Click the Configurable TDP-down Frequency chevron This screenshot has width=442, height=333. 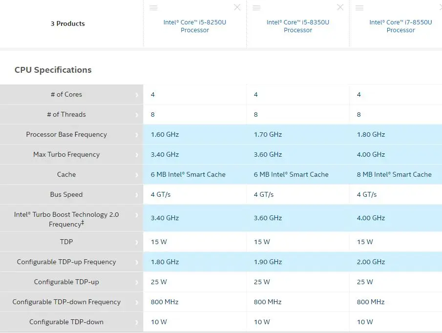(x=137, y=302)
